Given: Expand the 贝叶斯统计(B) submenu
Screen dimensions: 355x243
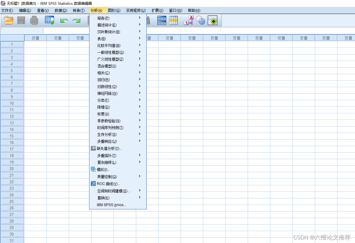Looking at the screenshot, I should pos(118,32).
